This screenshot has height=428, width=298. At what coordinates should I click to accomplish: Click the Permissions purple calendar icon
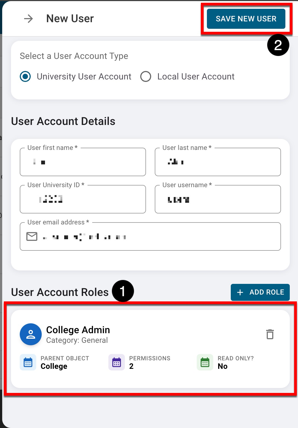117,362
